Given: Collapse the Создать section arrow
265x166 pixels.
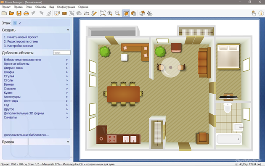Looking at the screenshot, I should pyautogui.click(x=68, y=30).
